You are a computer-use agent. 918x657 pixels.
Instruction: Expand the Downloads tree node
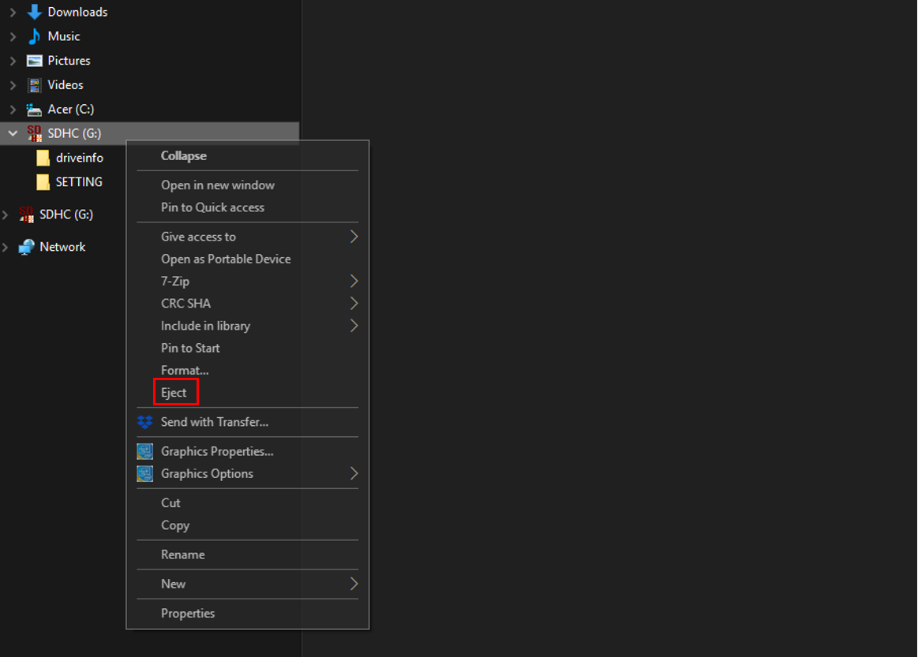(x=13, y=12)
